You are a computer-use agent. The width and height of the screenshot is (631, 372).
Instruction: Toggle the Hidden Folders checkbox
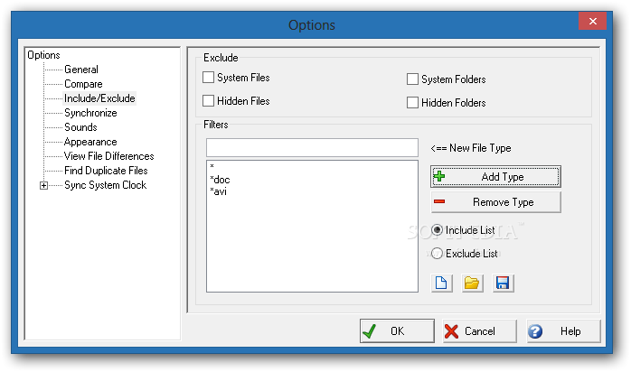click(412, 102)
